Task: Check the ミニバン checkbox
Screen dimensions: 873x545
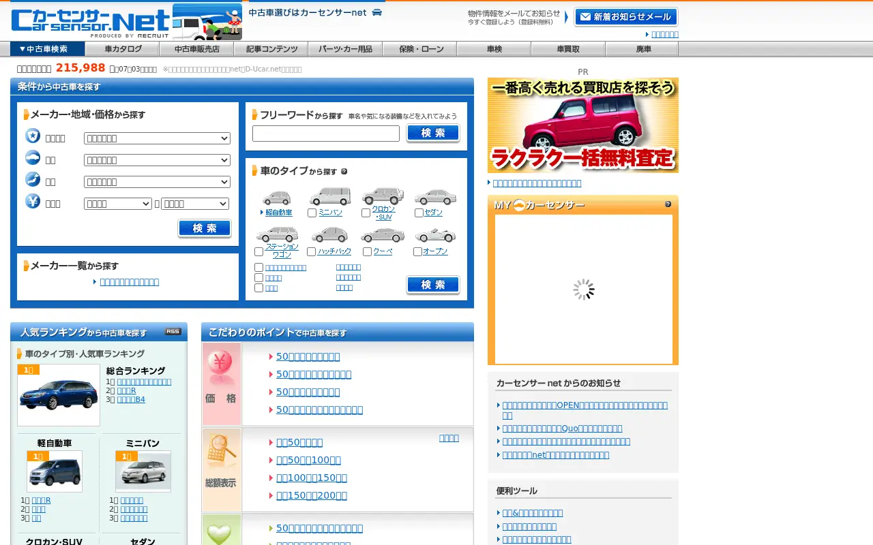Action: (x=312, y=213)
